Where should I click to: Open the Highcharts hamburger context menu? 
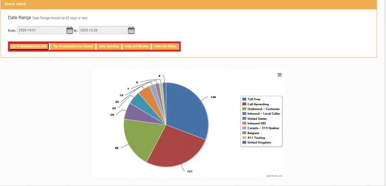point(280,75)
